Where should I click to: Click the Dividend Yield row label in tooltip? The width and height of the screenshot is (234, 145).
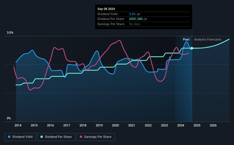(107, 14)
